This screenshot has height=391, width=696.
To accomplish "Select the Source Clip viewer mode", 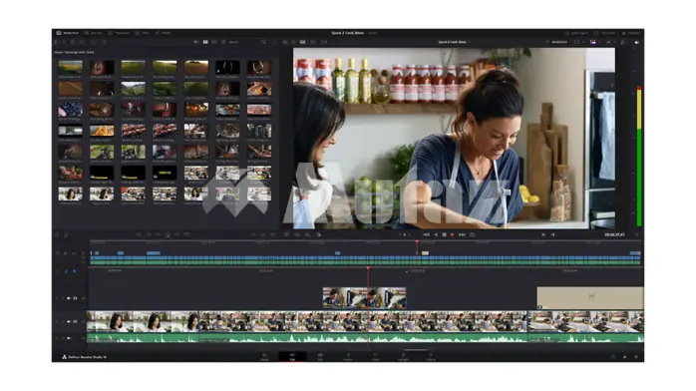I will click(x=285, y=42).
